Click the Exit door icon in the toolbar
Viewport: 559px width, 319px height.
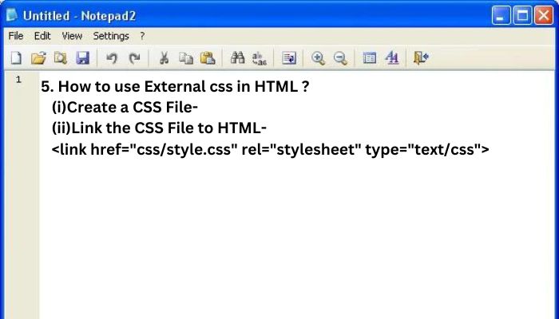(421, 57)
